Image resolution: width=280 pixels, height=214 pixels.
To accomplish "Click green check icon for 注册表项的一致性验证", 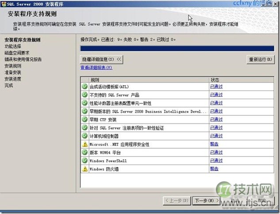I will pyautogui.click(x=84, y=128).
